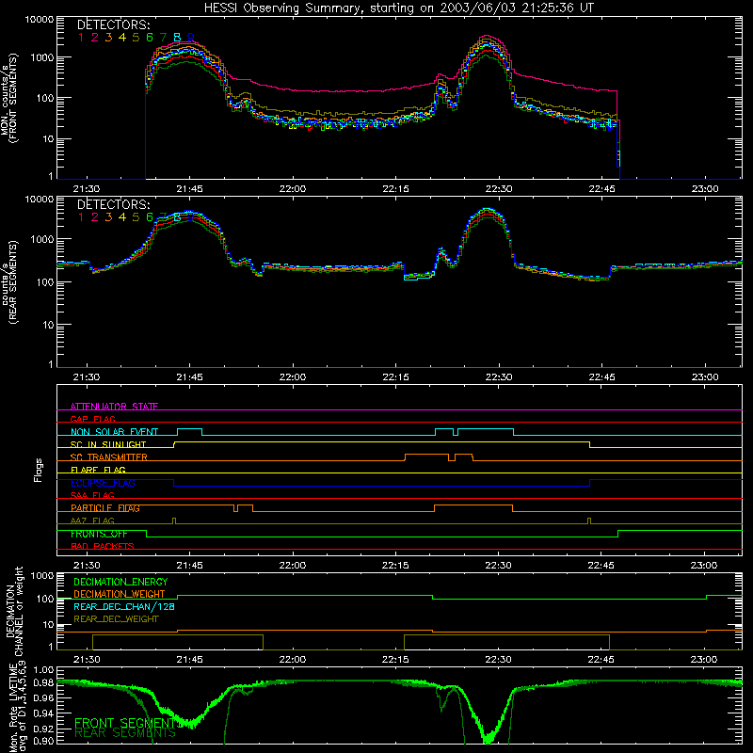
Task: Click DETECTORS: label in the front segments plot
Action: (x=114, y=24)
